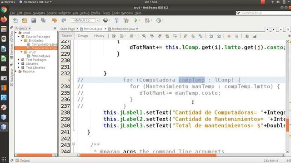291x163 pixels.
Task: Expand the Test Libraries node
Action: (x=19, y=67)
